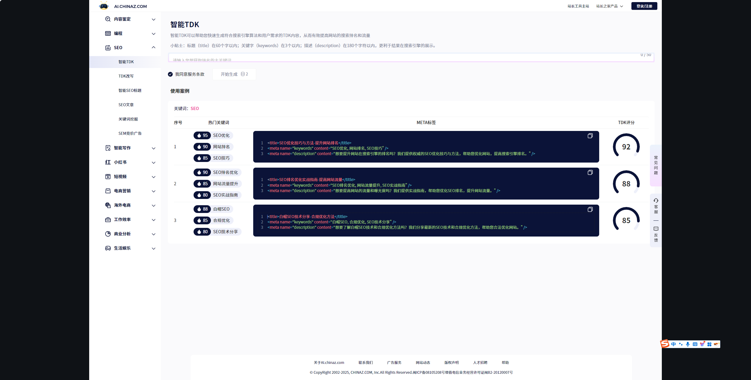Open the 联系我们 footer link
Screen dimensions: 751x380
point(365,362)
